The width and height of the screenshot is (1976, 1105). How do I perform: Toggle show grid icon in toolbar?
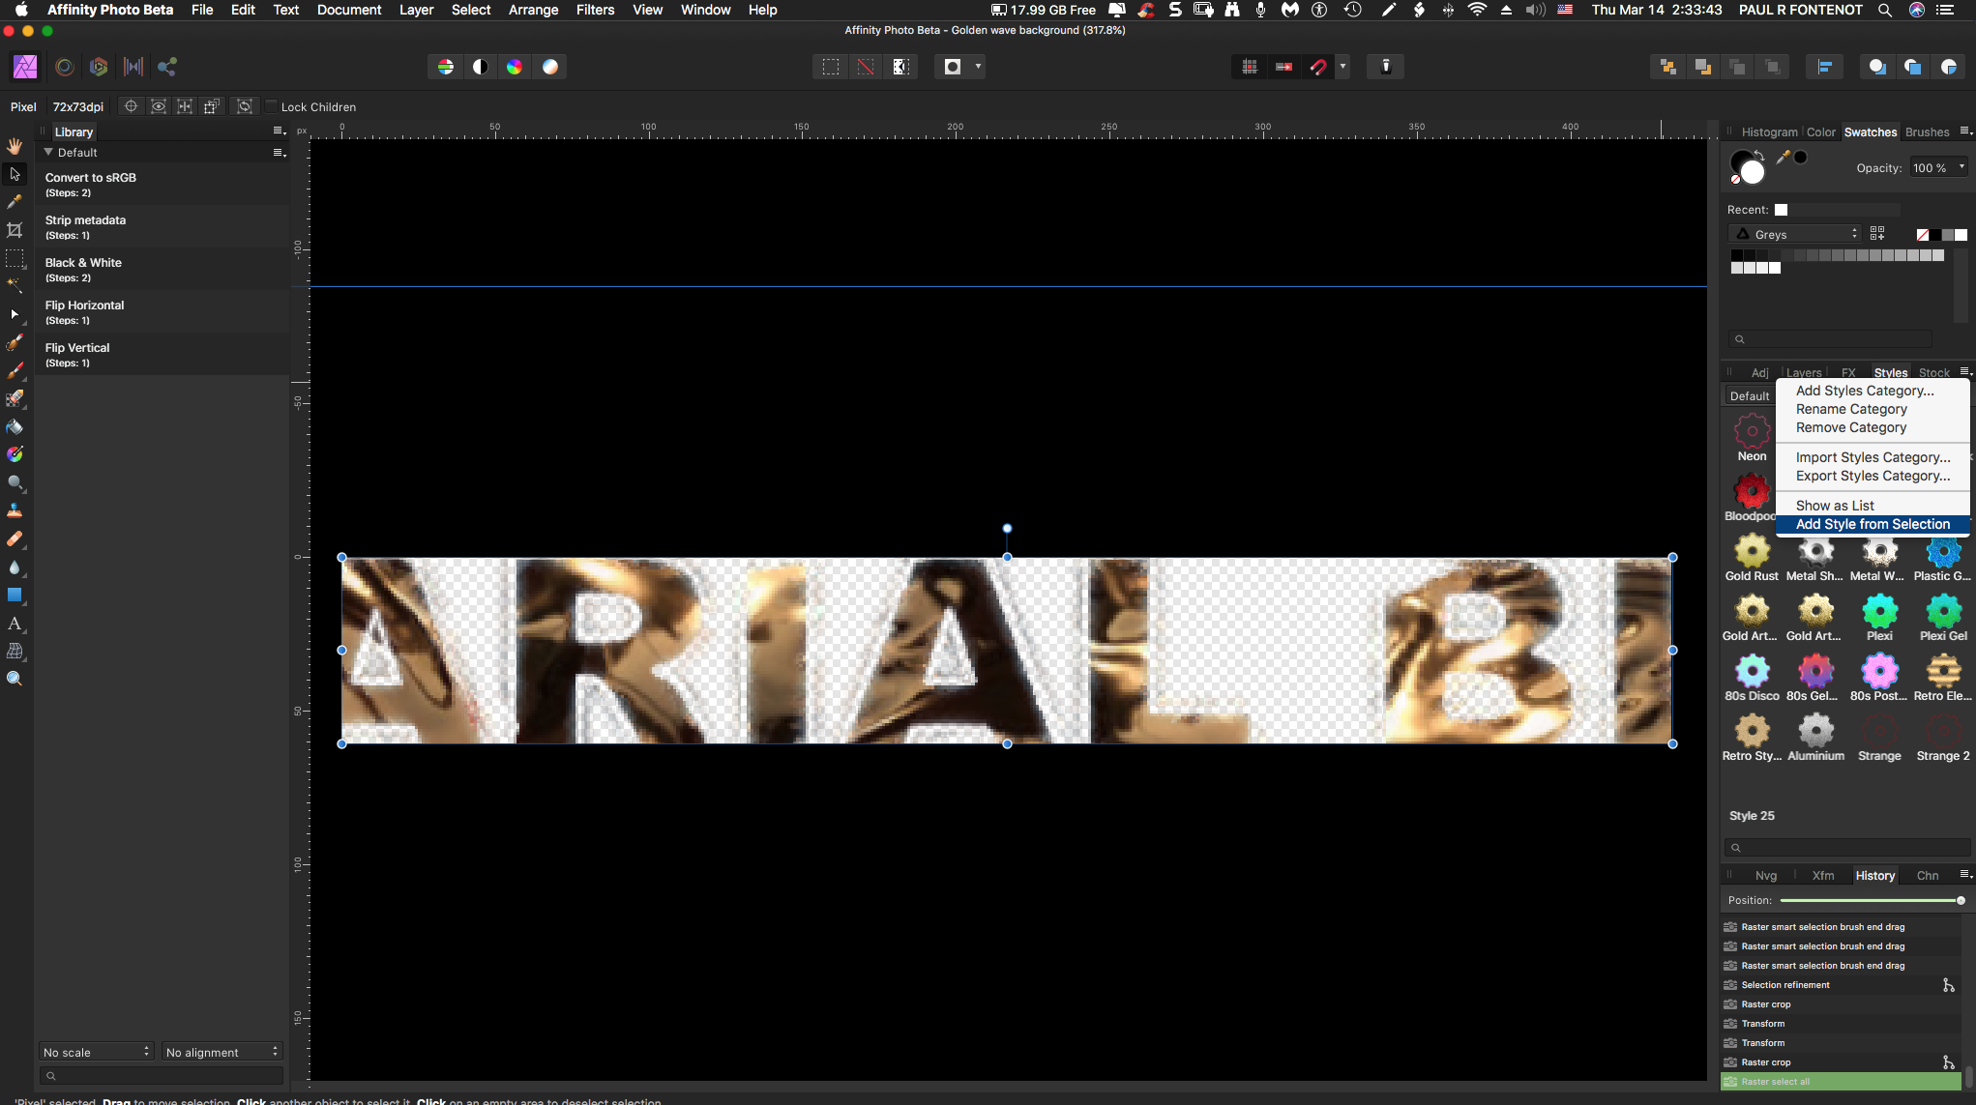point(1250,67)
